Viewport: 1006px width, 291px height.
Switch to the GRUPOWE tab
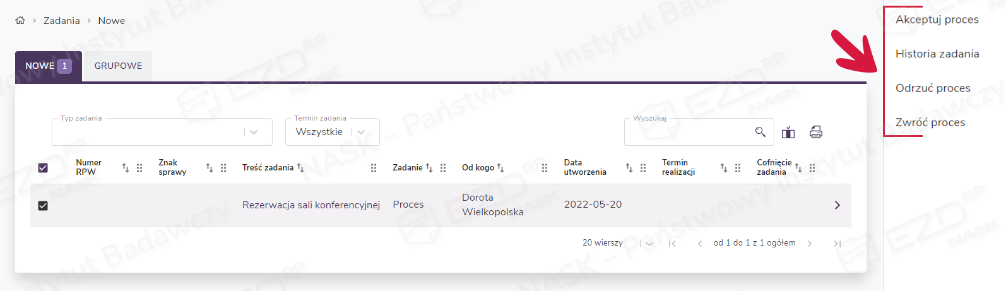tap(118, 66)
